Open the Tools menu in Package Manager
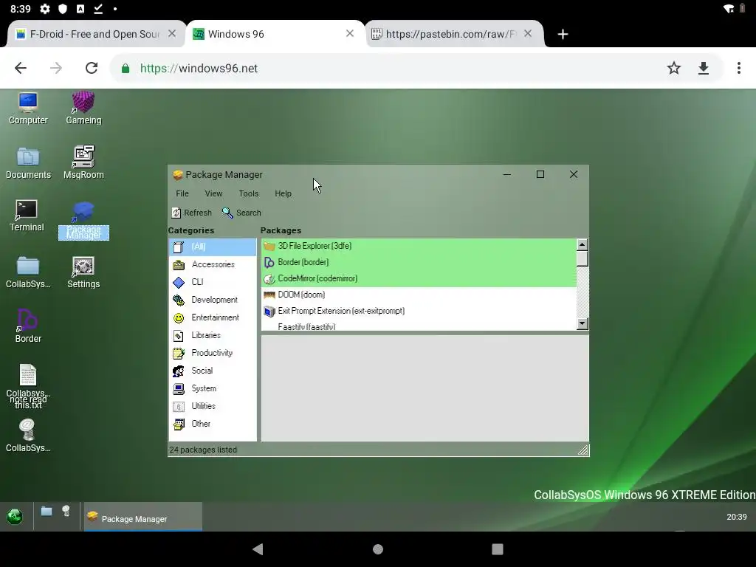Image resolution: width=756 pixels, height=567 pixels. pos(249,193)
